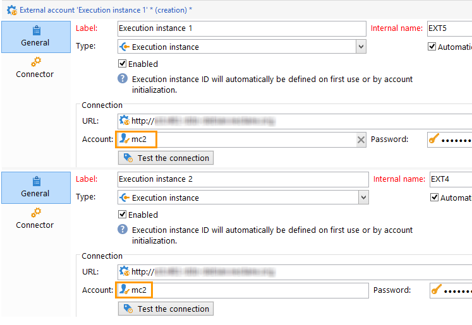The width and height of the screenshot is (472, 325).
Task: Toggle the Automatic checkbox next to EXT5
Action: click(x=432, y=47)
